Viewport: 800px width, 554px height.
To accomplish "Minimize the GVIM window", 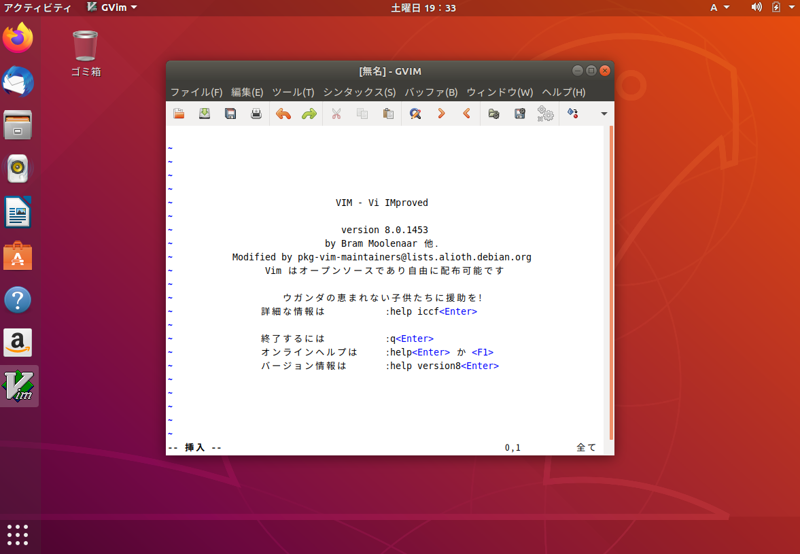I will [578, 71].
